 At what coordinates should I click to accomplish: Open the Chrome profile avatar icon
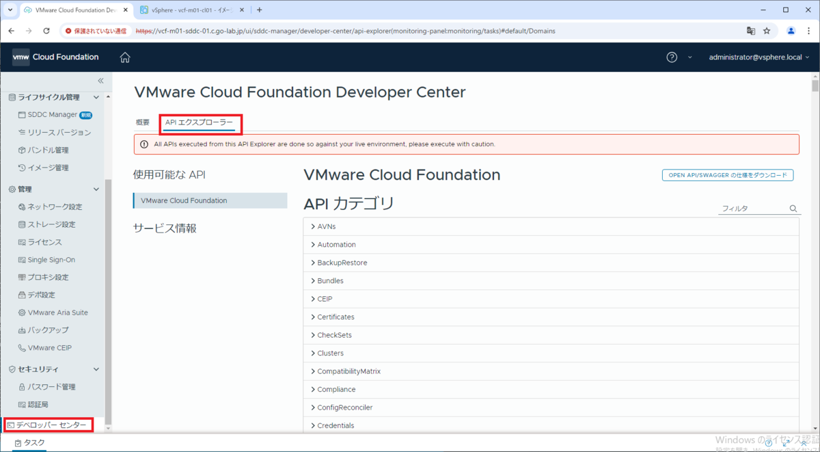[x=791, y=31]
